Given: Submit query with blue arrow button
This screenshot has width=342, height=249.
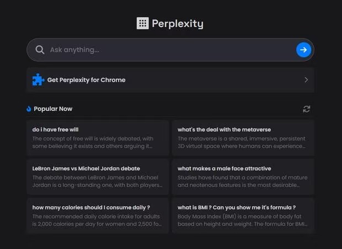Looking at the screenshot, I should pos(303,50).
